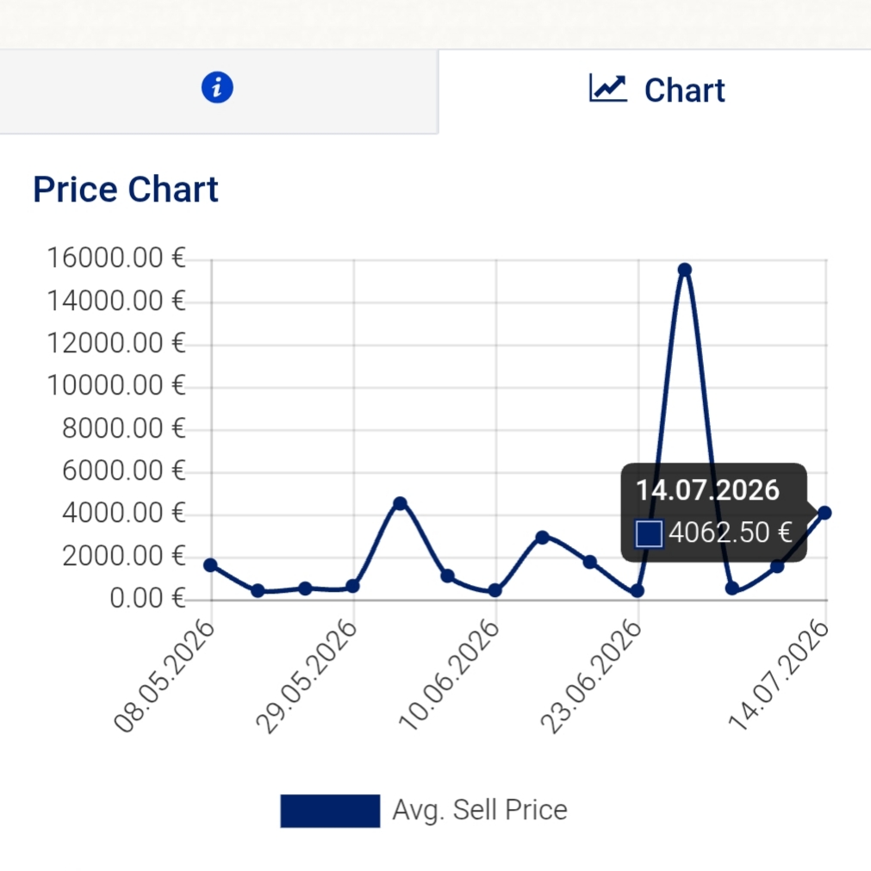Select the line chart icon
Image resolution: width=871 pixels, height=871 pixels.
[x=607, y=89]
